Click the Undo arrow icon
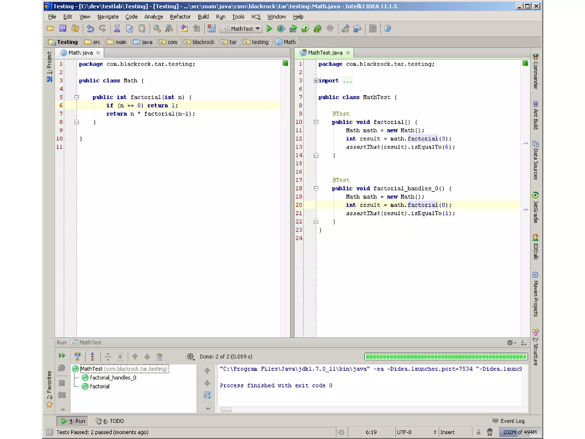The image size is (585, 439). [90, 29]
